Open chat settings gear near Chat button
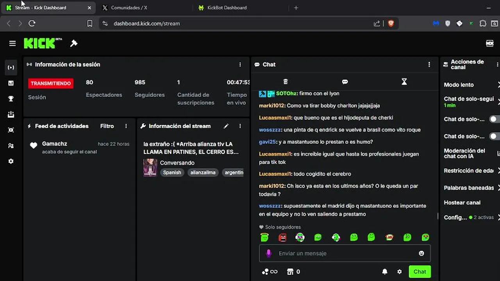The image size is (500, 281). point(399,272)
